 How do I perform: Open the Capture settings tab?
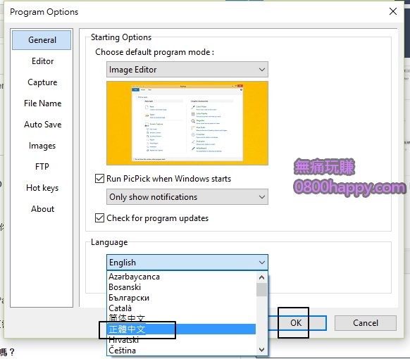point(42,82)
